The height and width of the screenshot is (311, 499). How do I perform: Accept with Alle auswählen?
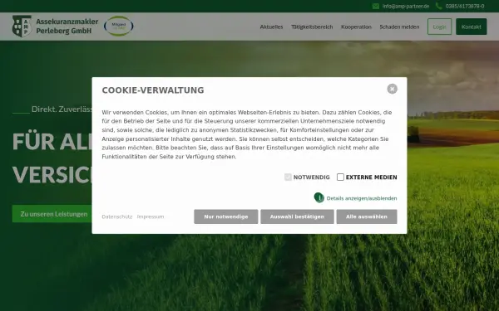pyautogui.click(x=367, y=216)
